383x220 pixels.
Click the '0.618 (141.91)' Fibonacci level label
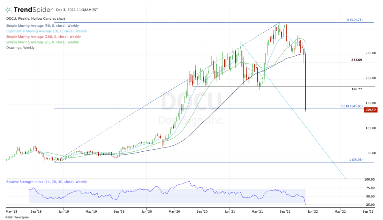[352, 106]
